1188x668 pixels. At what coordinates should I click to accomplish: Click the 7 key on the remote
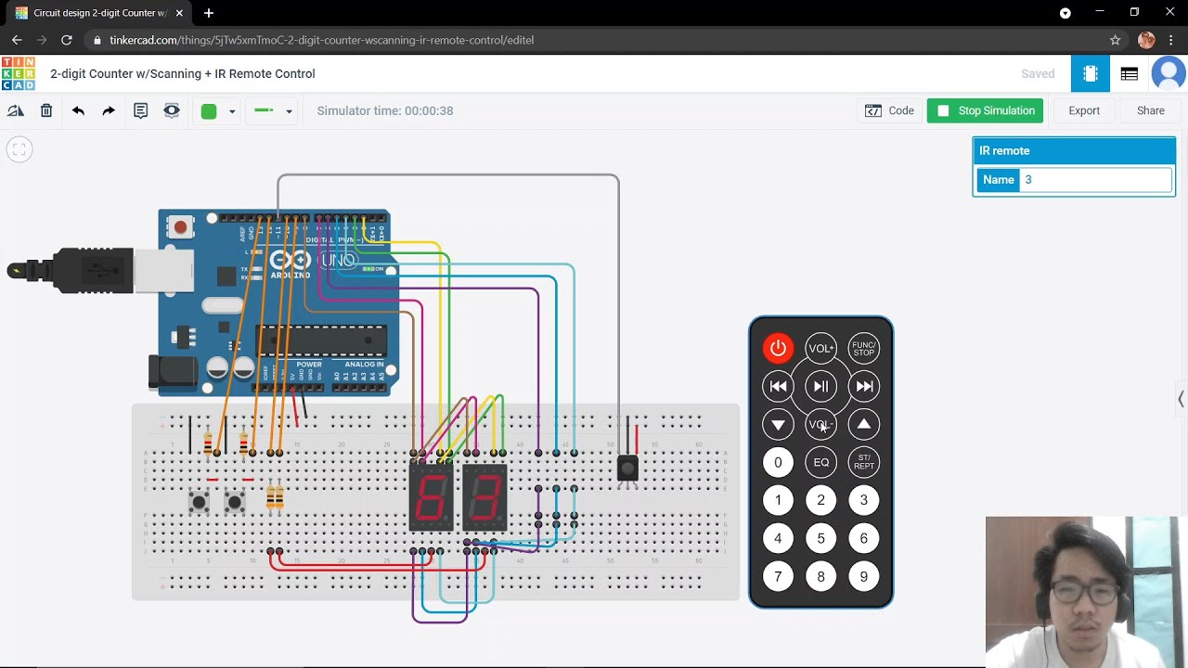[x=778, y=577]
